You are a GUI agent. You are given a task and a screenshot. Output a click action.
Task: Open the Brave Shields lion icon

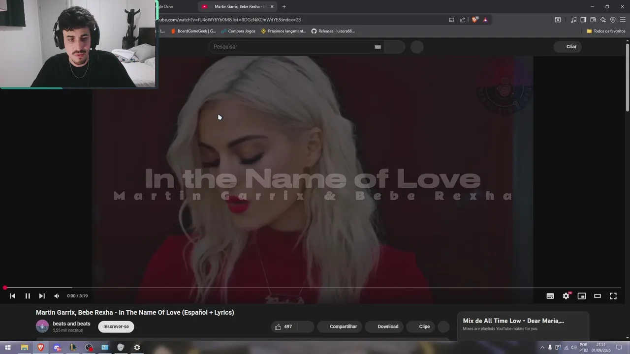point(474,20)
